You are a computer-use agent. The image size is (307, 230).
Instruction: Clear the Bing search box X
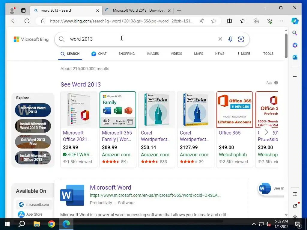coord(220,39)
